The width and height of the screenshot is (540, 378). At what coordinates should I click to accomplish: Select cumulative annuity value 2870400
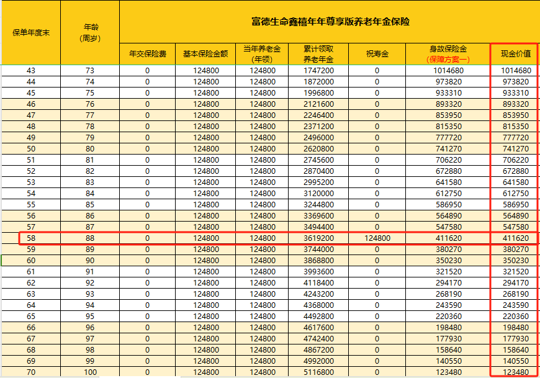tap(318, 171)
